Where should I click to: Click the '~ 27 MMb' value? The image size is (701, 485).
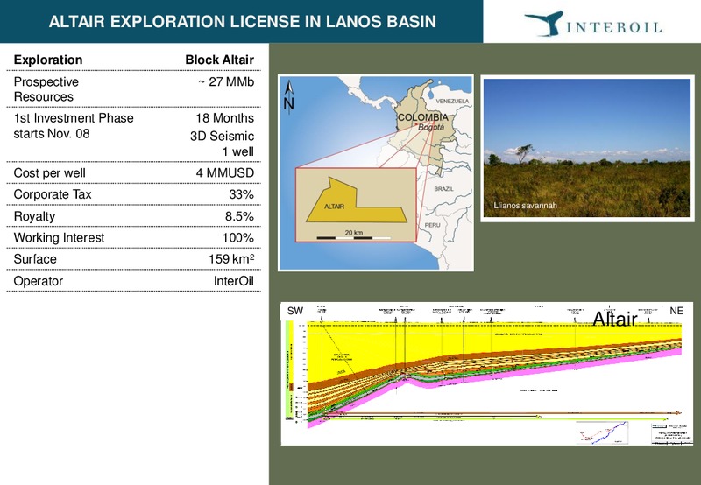226,81
